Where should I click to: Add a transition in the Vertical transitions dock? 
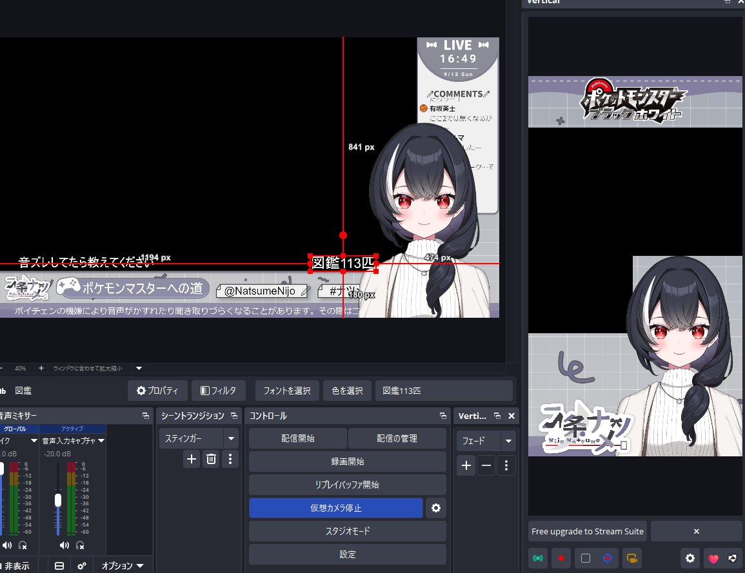pos(466,466)
